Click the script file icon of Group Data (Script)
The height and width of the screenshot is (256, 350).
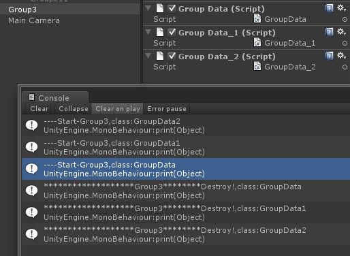click(160, 8)
